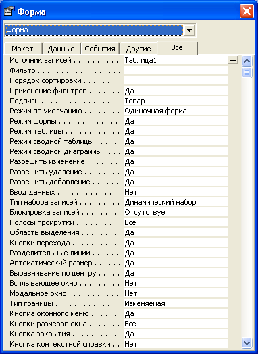Click the Выравнивание по центру value
The height and width of the screenshot is (354, 258).
(x=176, y=273)
